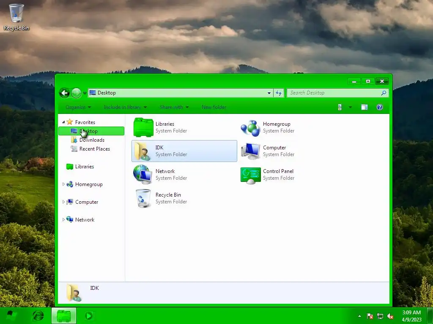The width and height of the screenshot is (433, 324).
Task: Minimize the Explorer window
Action: [x=354, y=81]
